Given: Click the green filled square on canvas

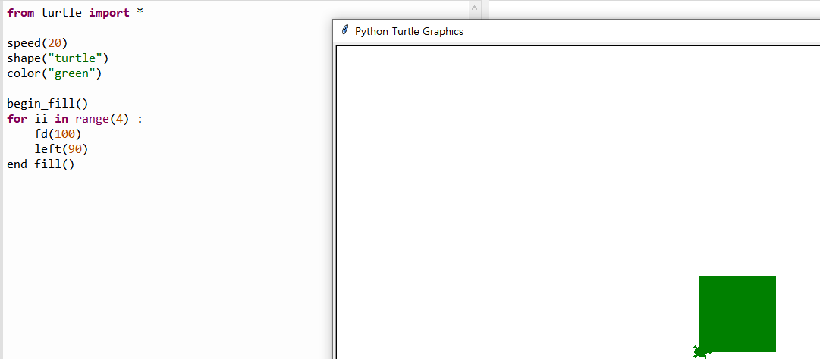Looking at the screenshot, I should pyautogui.click(x=737, y=314).
